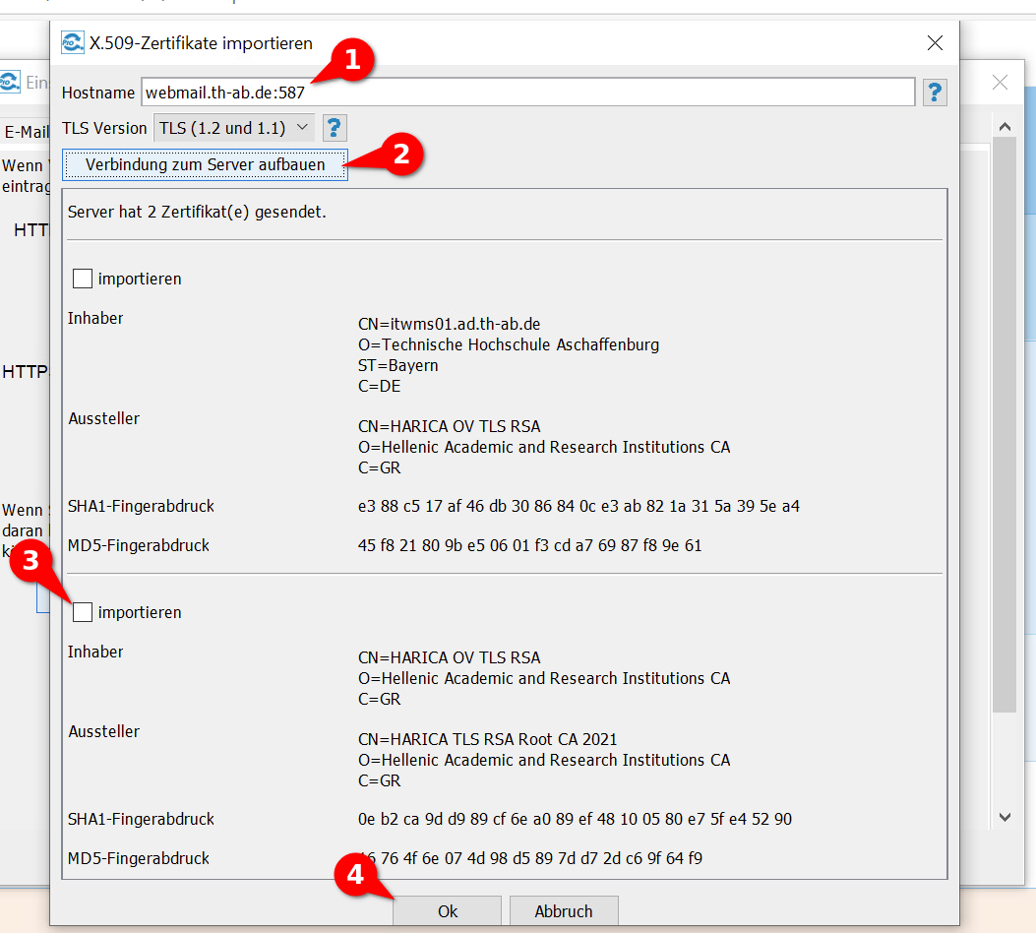The height and width of the screenshot is (933, 1036).
Task: Click the second certificate's MD5 fingerprint value
Action: (531, 858)
